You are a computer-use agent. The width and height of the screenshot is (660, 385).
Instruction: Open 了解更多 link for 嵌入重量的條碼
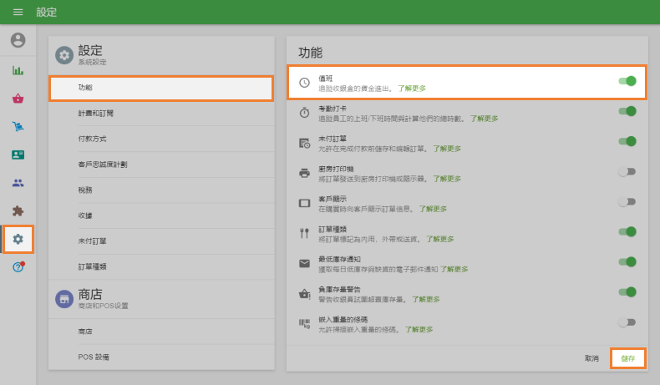[x=419, y=329]
